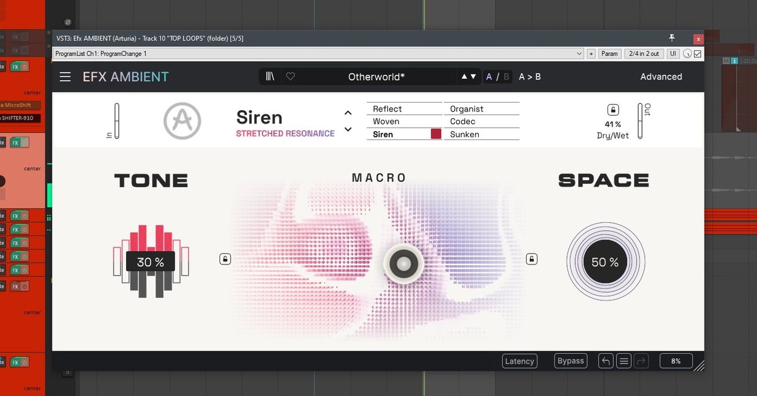
Task: Open the preset library browser icon
Action: tap(271, 76)
